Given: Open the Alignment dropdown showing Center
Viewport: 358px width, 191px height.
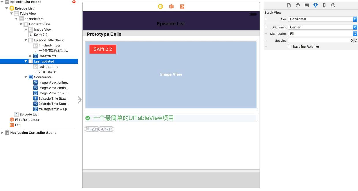Looking at the screenshot, I should click(322, 27).
